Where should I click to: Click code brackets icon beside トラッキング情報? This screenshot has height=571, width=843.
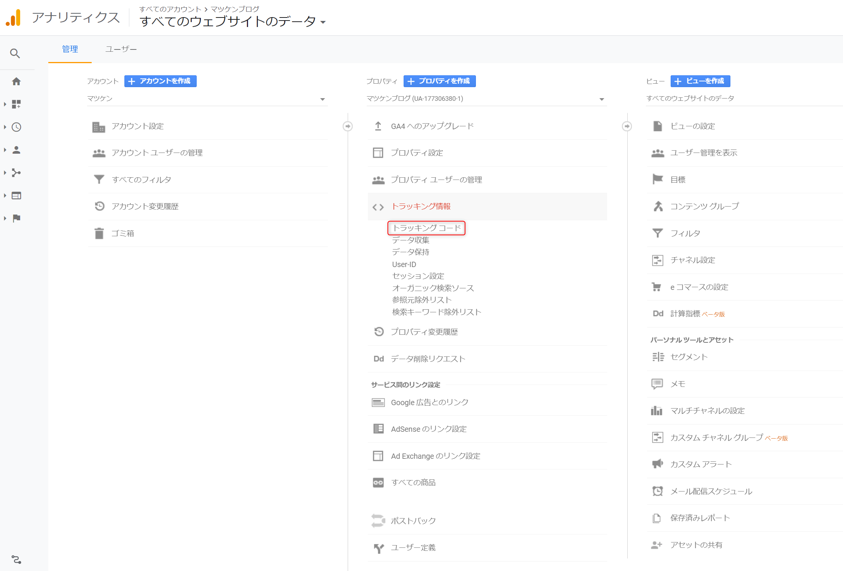pos(378,207)
